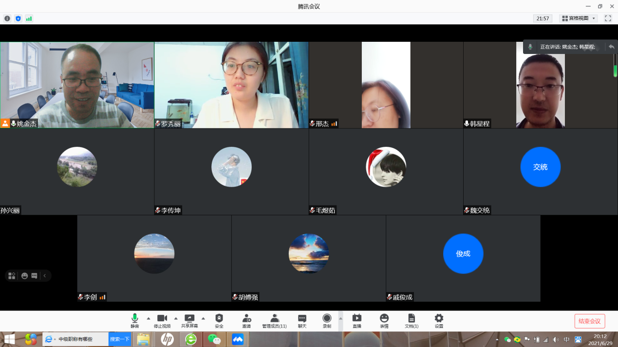The height and width of the screenshot is (347, 618).
Task: Click 搜索一下 search button in taskbar
Action: tap(120, 339)
